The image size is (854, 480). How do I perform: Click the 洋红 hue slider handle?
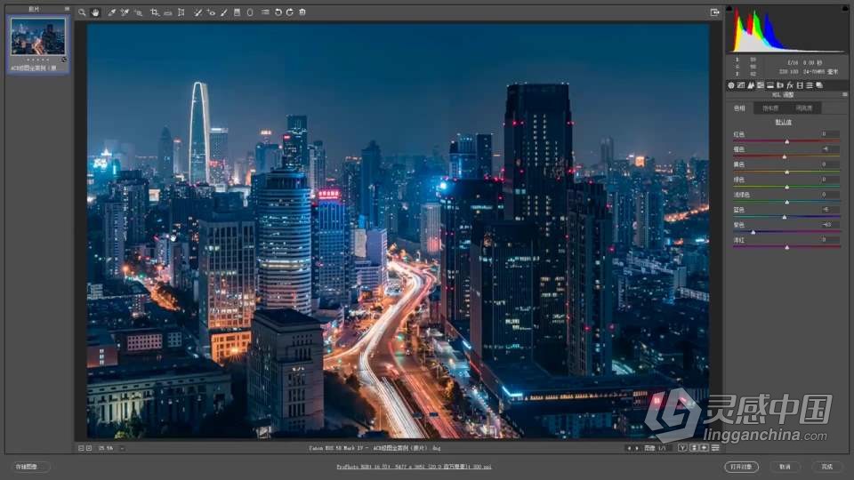click(787, 248)
